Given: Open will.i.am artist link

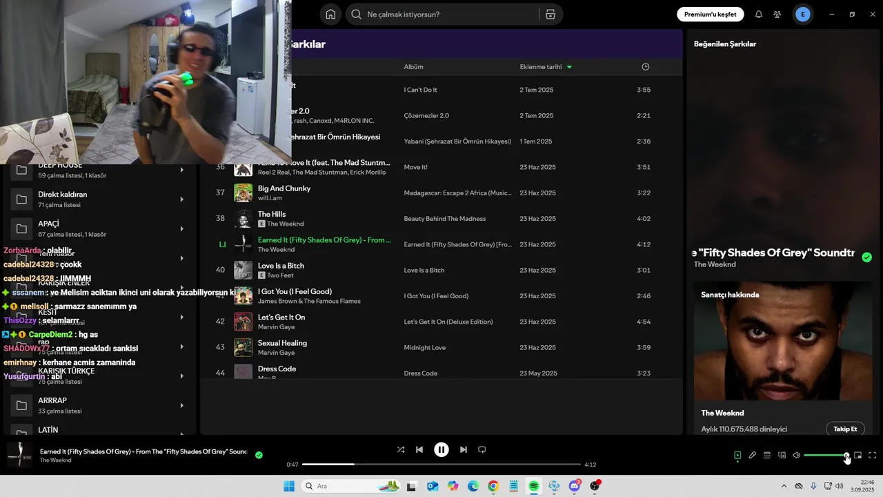Looking at the screenshot, I should [x=269, y=198].
